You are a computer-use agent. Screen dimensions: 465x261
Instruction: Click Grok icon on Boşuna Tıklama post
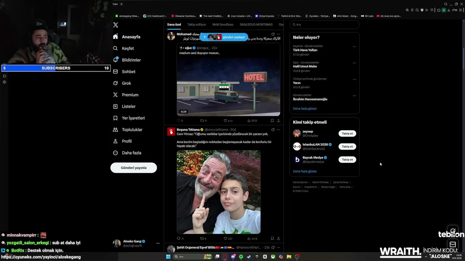pyautogui.click(x=273, y=129)
